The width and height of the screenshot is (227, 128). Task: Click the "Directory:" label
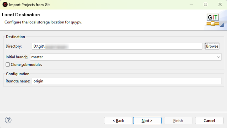[x=13, y=46]
